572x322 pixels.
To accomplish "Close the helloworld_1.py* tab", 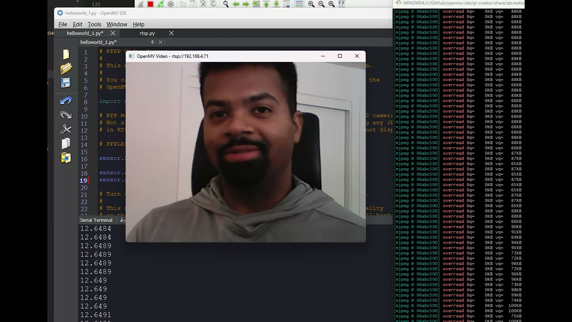I will coord(113,33).
